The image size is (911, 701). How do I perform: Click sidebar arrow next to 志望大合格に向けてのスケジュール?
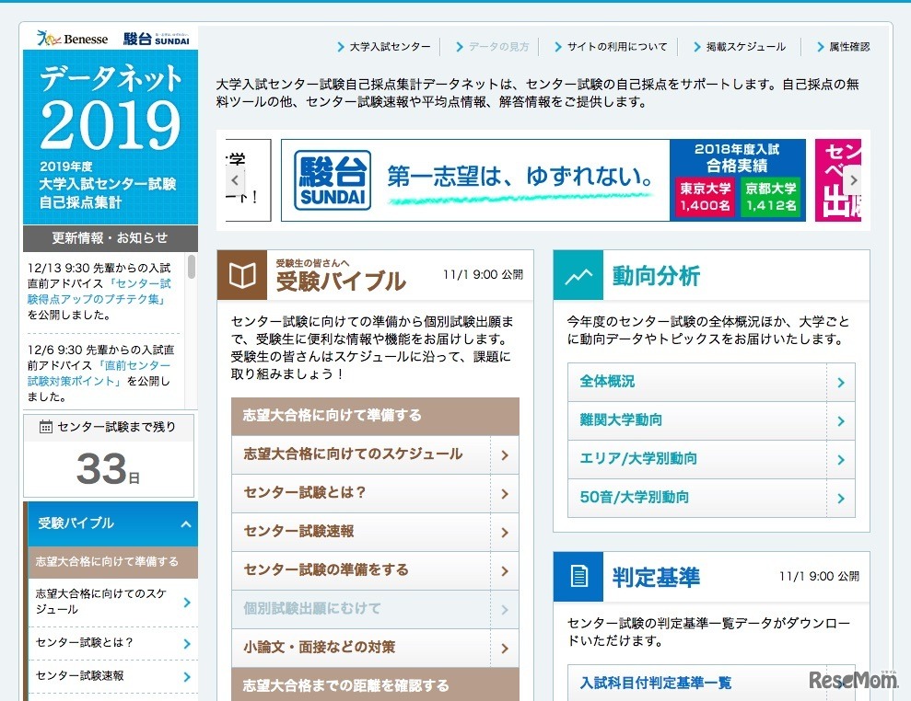pos(186,603)
